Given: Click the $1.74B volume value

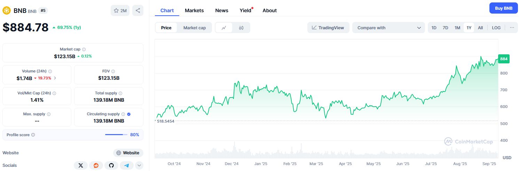Looking at the screenshot, I should point(24,78).
